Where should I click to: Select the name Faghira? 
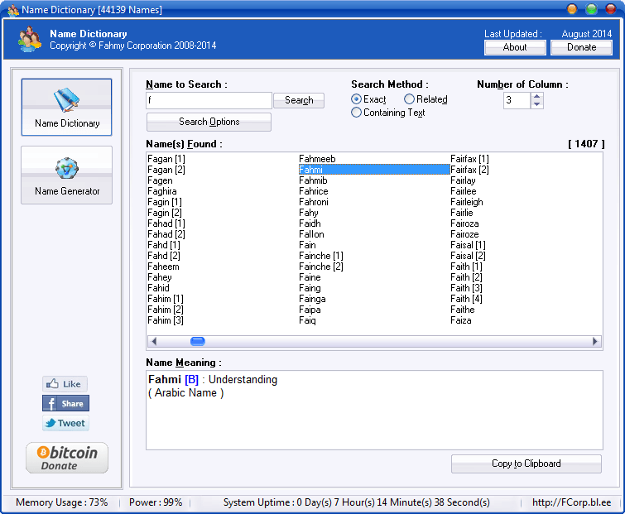point(161,191)
